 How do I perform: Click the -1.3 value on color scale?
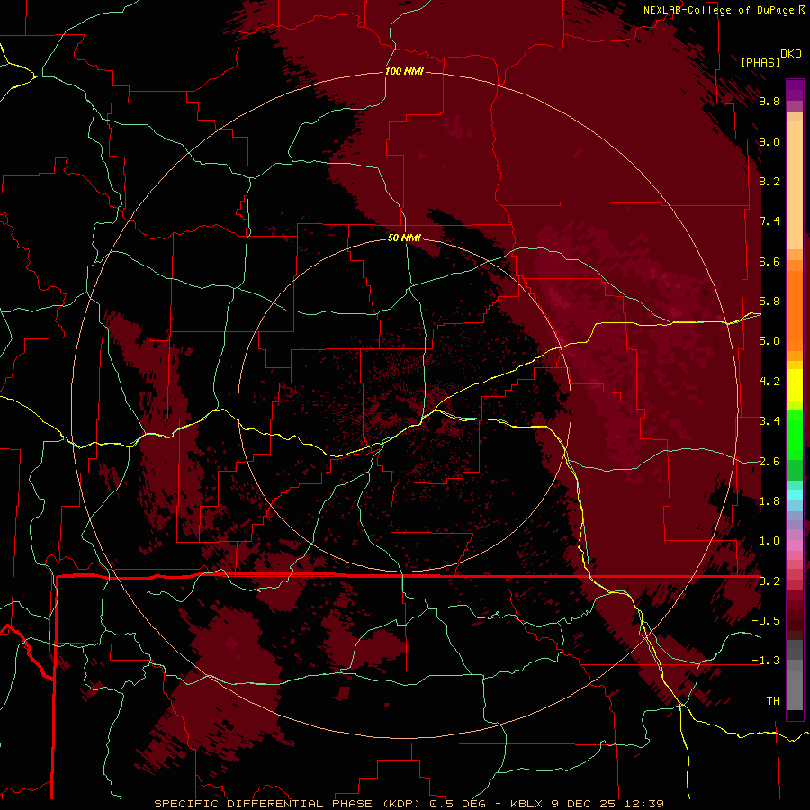[x=766, y=661]
